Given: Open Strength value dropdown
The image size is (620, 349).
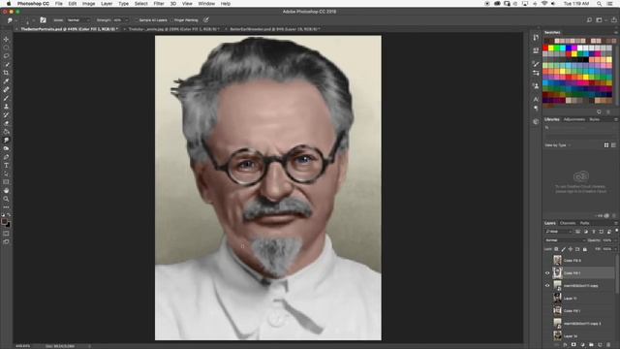Looking at the screenshot, I should click(127, 19).
